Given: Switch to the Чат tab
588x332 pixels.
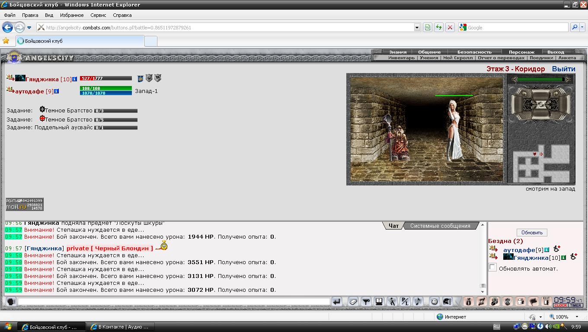Looking at the screenshot, I should click(x=393, y=226).
